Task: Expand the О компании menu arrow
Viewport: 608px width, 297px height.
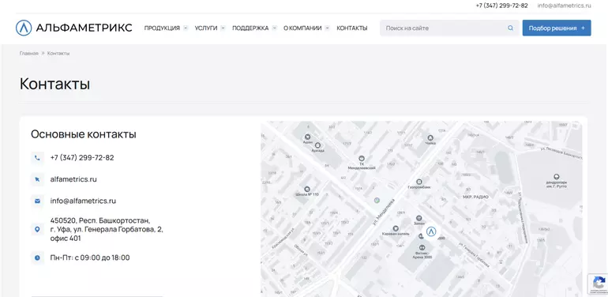Action: pos(327,28)
